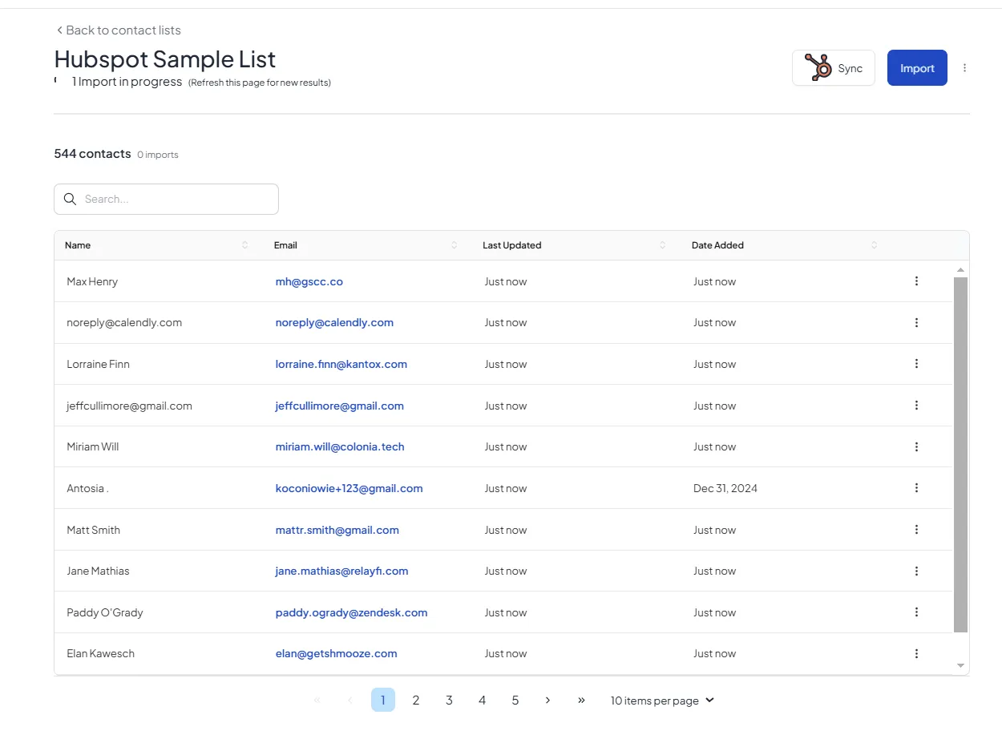Viewport: 1002px width, 739px height.
Task: Sort by Email column
Action: [x=454, y=245]
